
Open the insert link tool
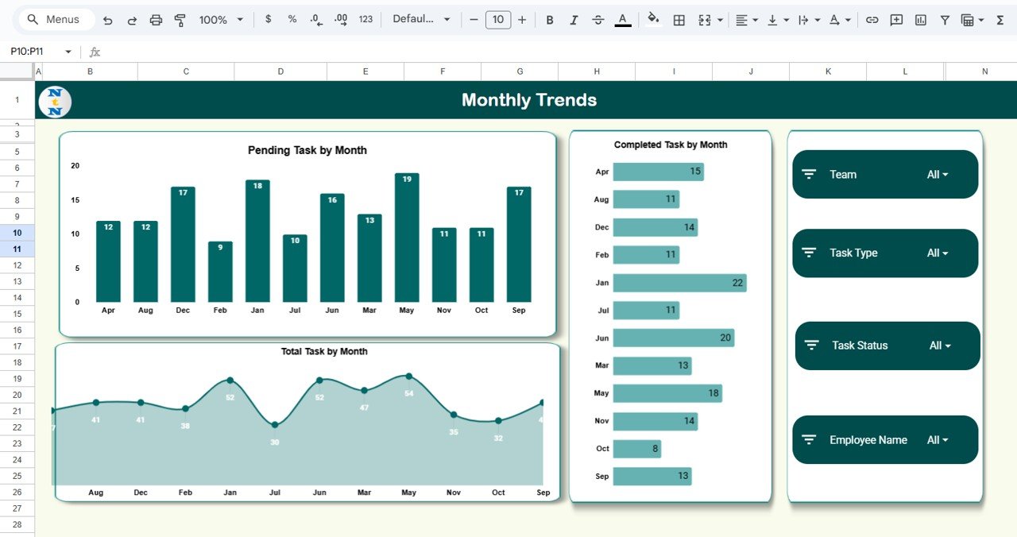pyautogui.click(x=872, y=19)
